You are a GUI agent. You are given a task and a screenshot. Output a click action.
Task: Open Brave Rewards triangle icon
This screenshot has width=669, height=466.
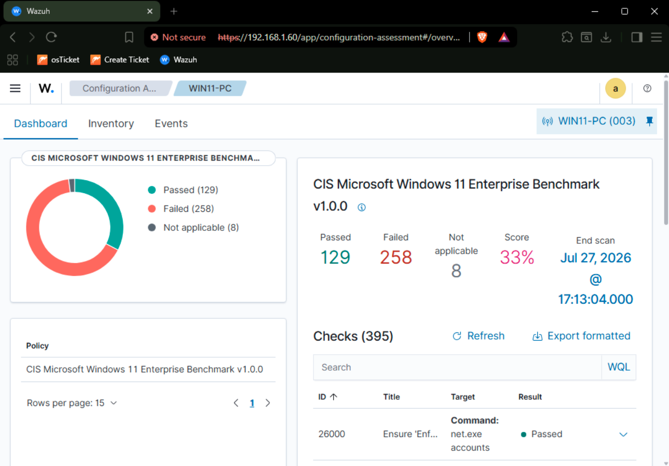pos(504,37)
